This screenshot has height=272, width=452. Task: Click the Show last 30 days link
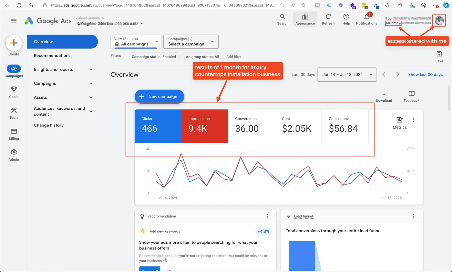pyautogui.click(x=425, y=74)
